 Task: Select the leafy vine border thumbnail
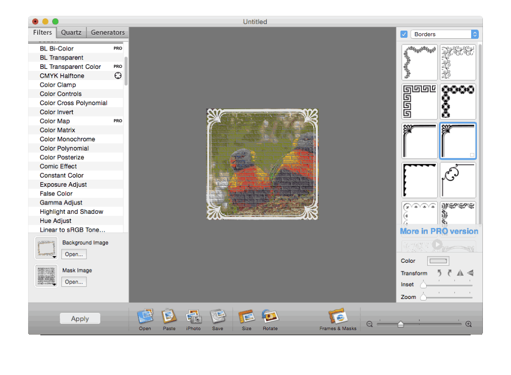tap(420, 62)
